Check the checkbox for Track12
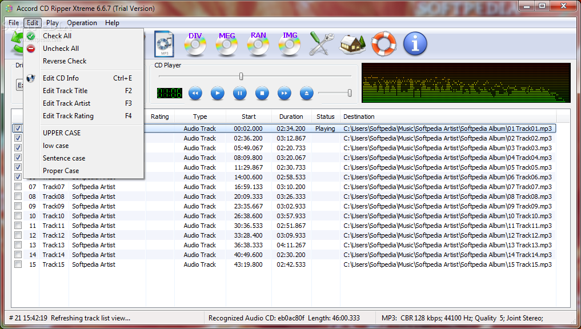Screen dimensions: 581x329 (18, 235)
